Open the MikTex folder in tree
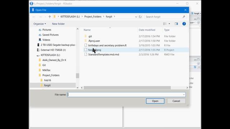 click(x=46, y=70)
